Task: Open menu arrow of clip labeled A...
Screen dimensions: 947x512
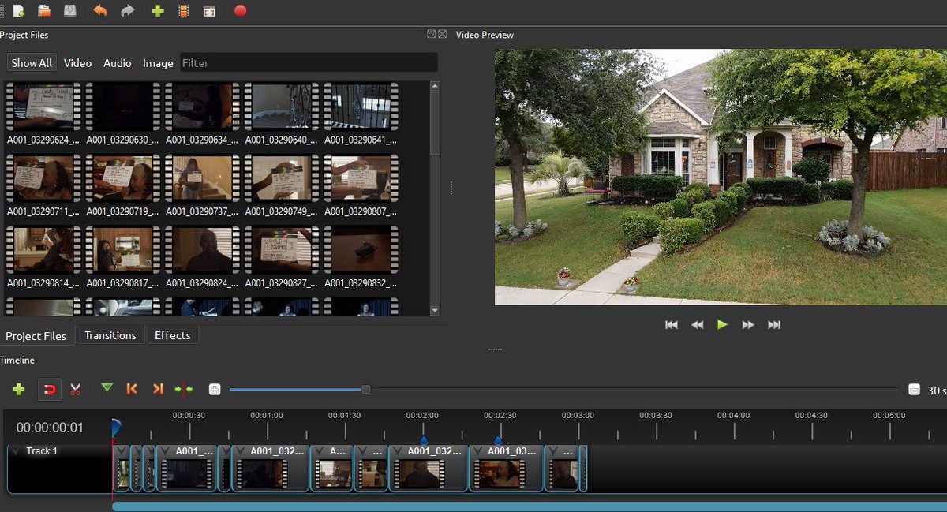Action: (x=319, y=451)
